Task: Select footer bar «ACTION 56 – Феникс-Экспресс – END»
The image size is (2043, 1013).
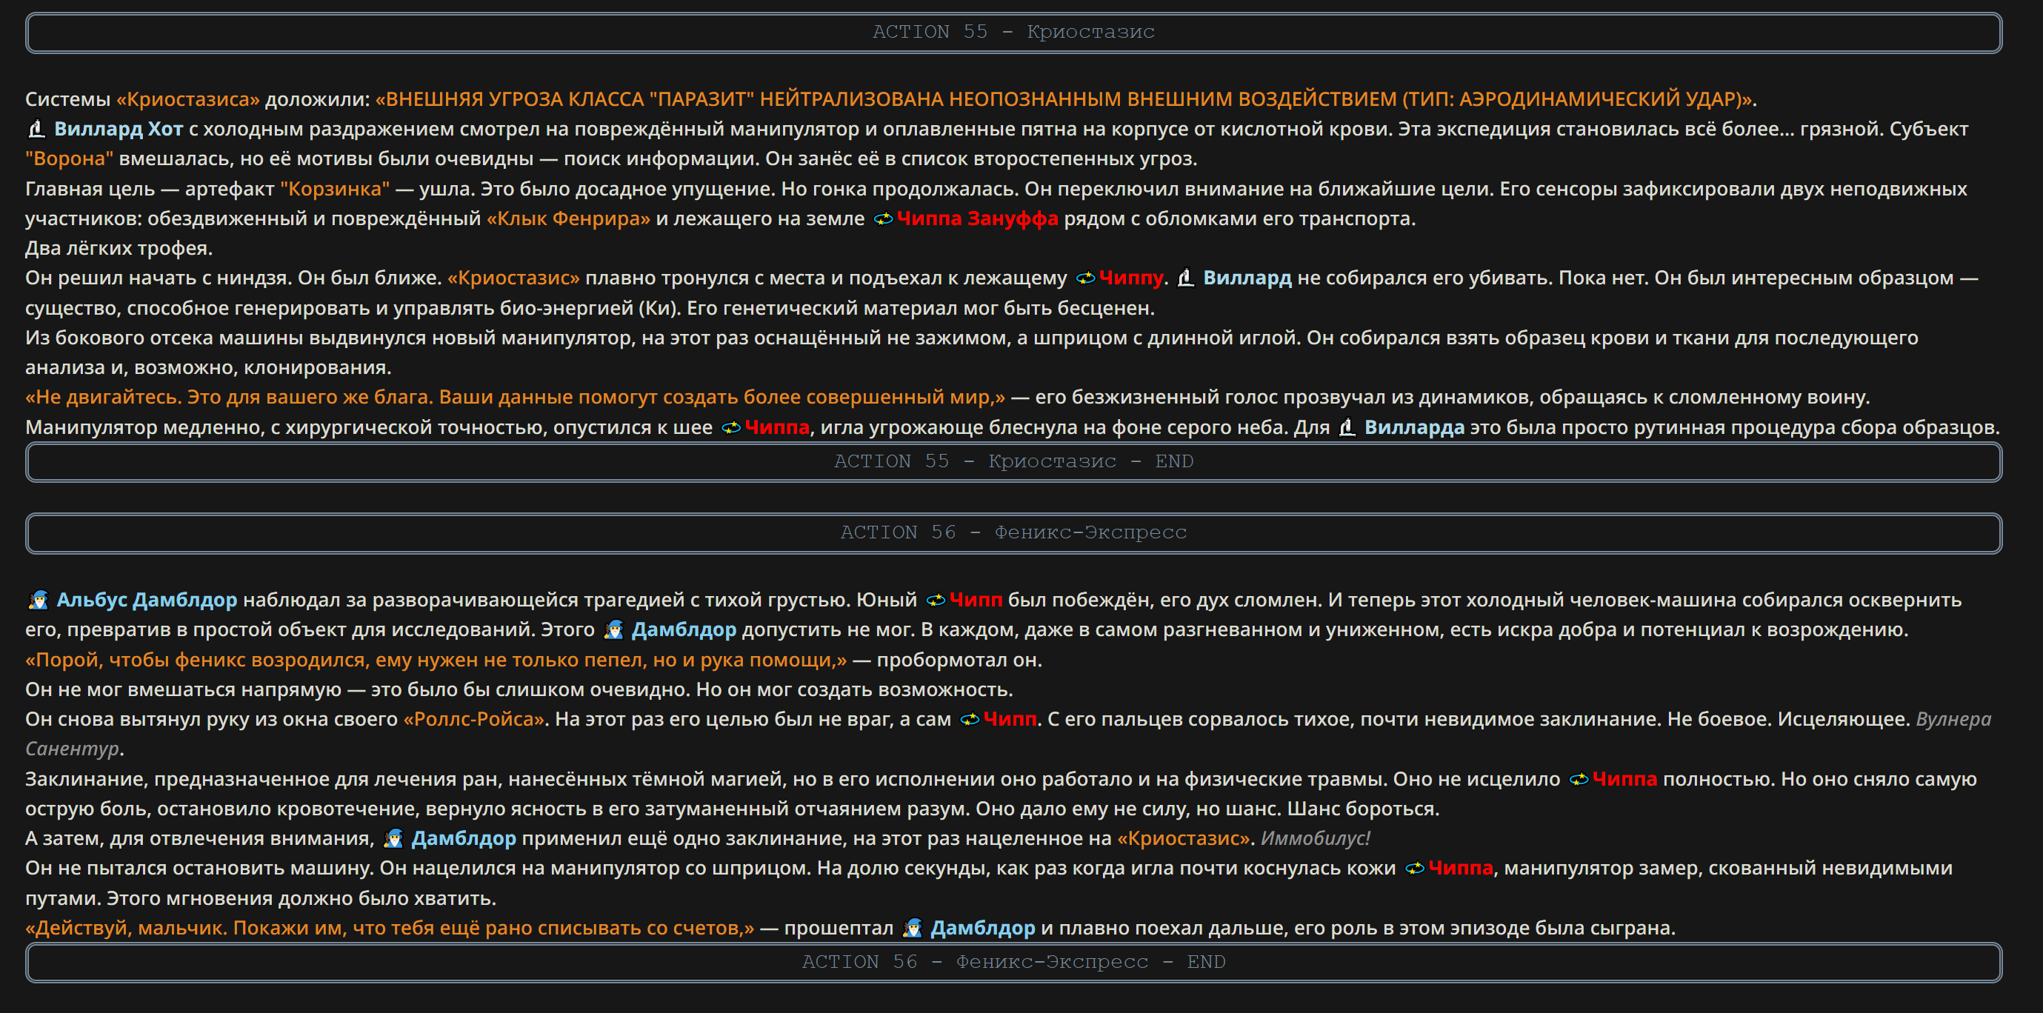Action: (1013, 962)
